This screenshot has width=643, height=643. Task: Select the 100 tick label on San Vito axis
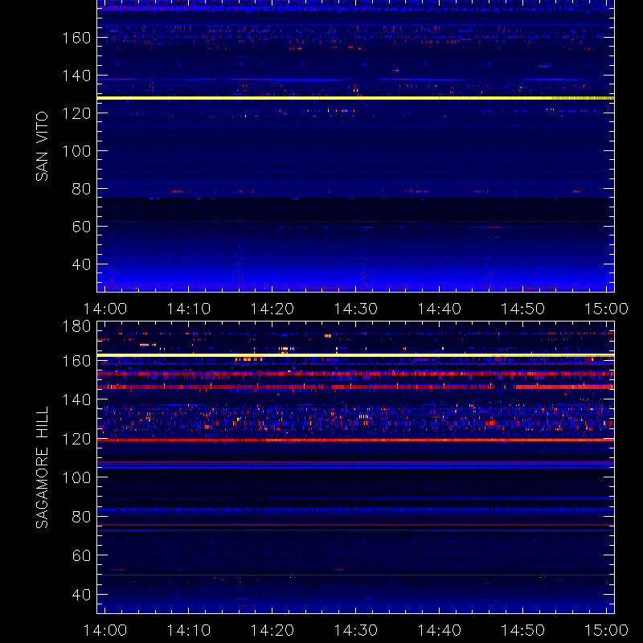pyautogui.click(x=76, y=151)
